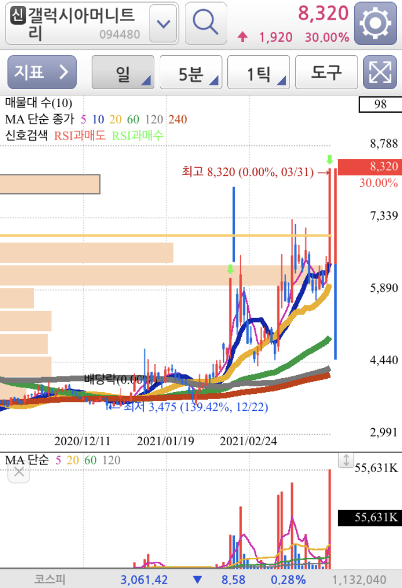
Task: Open the stock search magnifier
Action: (x=206, y=23)
